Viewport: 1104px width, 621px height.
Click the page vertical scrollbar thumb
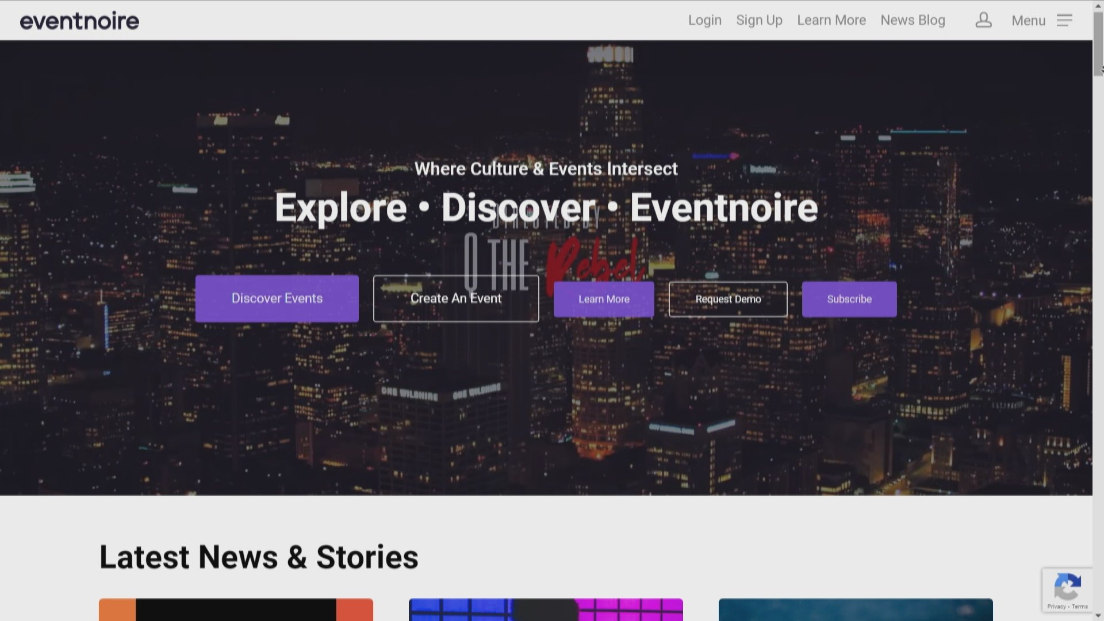pyautogui.click(x=1098, y=43)
